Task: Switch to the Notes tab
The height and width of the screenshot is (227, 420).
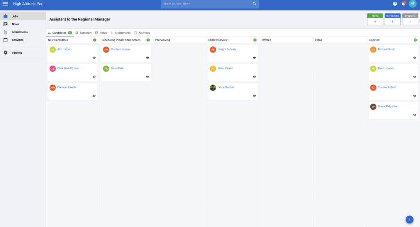Action: [101, 33]
